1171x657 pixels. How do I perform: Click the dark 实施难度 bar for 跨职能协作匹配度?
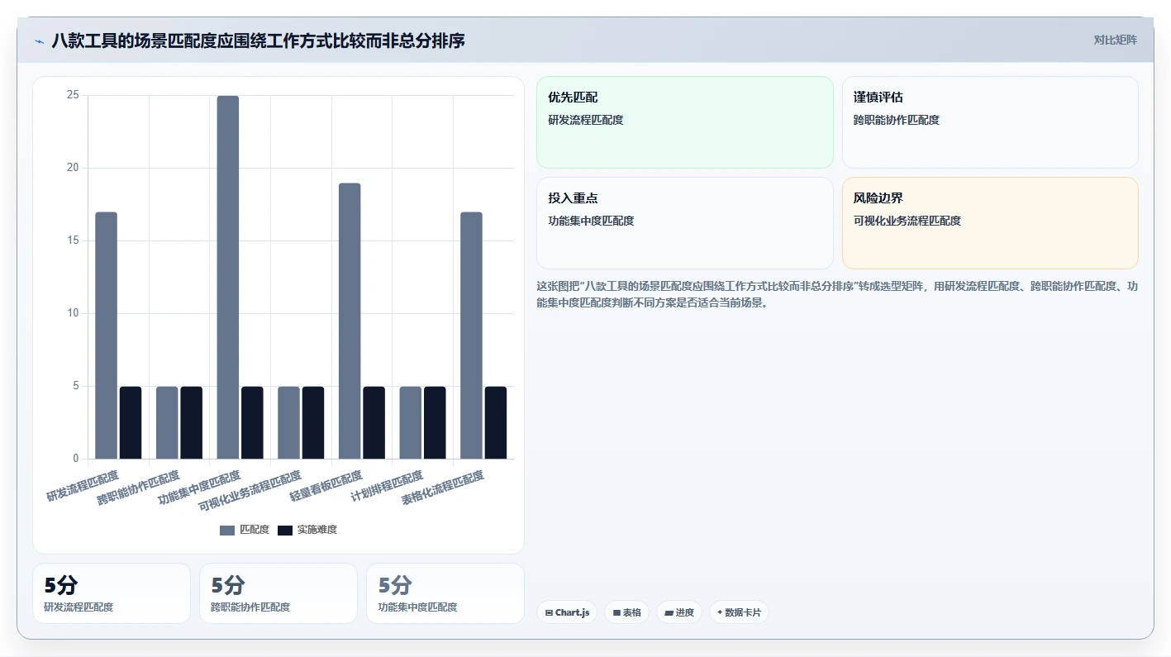click(x=192, y=422)
